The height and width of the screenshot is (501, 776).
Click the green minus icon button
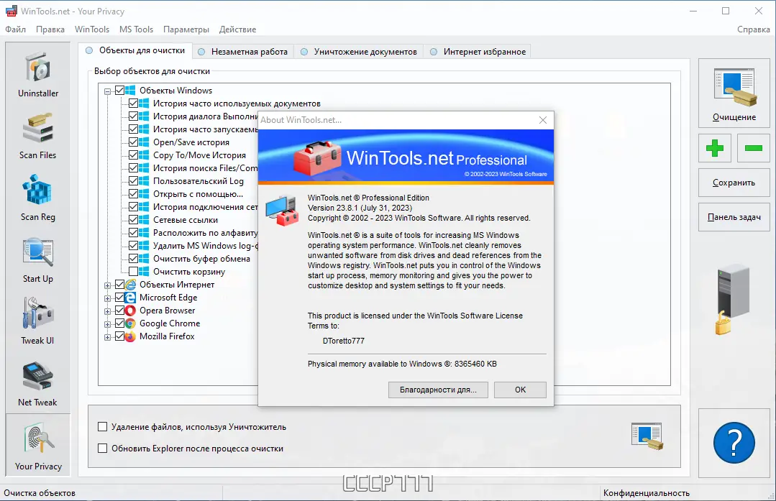pos(753,148)
